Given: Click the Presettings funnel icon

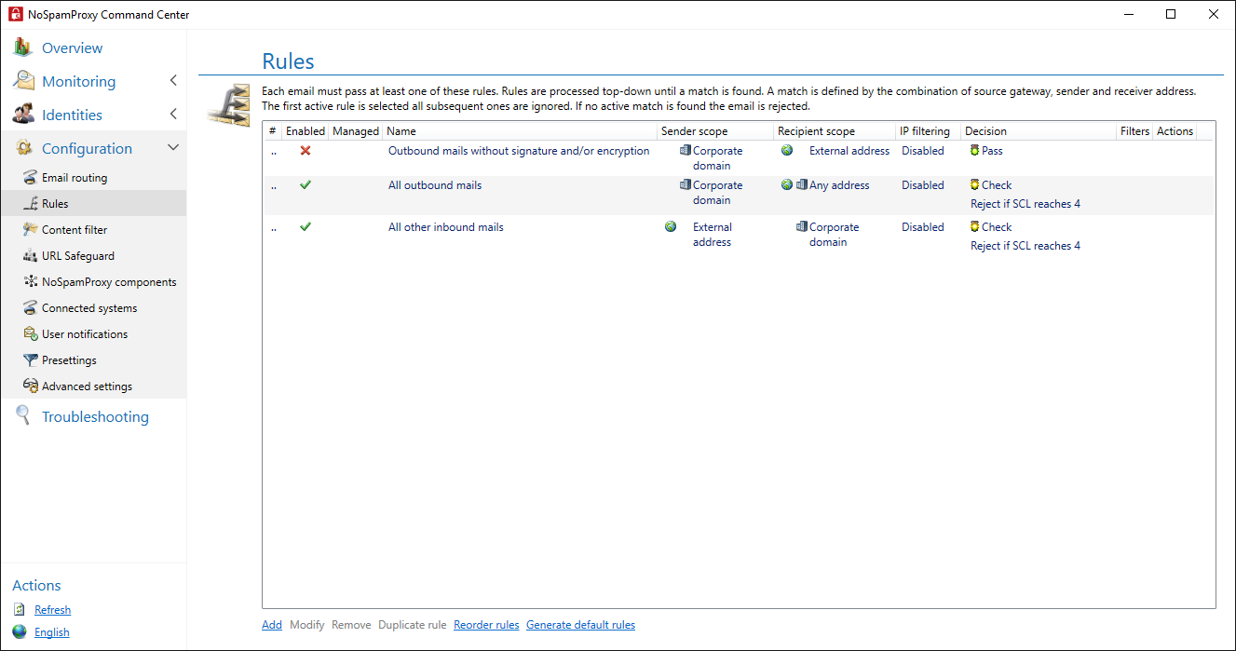Looking at the screenshot, I should [31, 359].
